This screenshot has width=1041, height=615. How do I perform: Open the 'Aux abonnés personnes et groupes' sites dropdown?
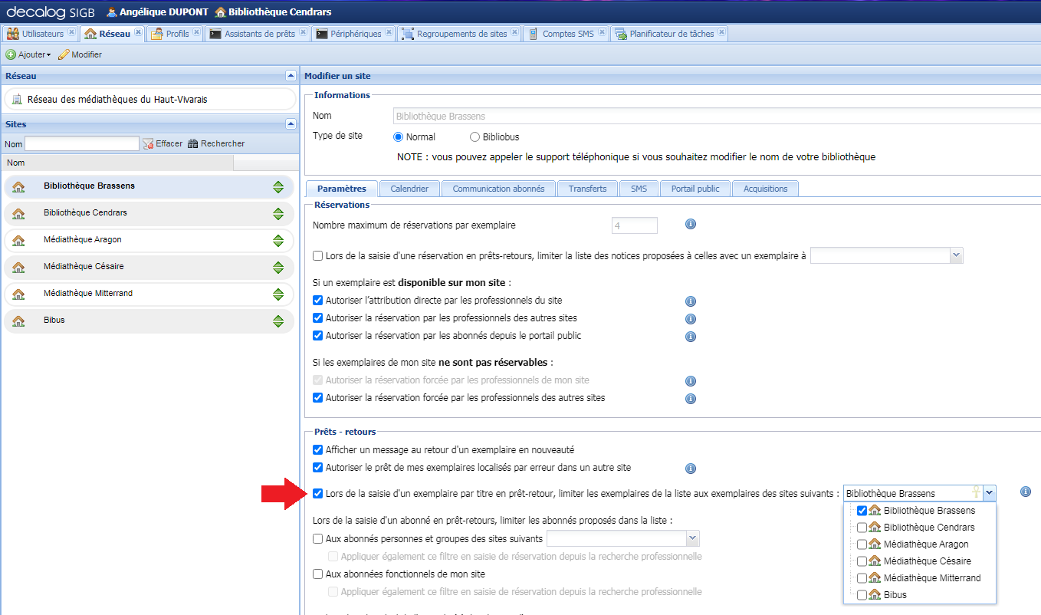tap(690, 538)
